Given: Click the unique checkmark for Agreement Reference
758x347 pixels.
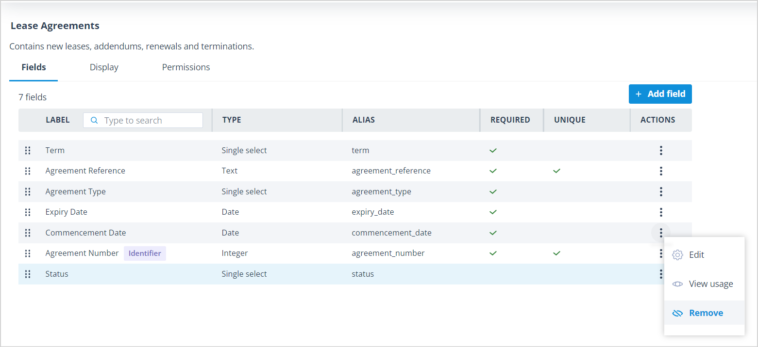Looking at the screenshot, I should click(x=556, y=171).
